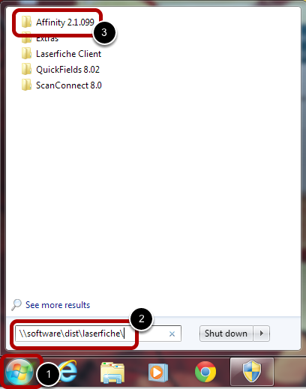Click the security shield taskbar icon
The width and height of the screenshot is (306, 389).
[x=252, y=372]
